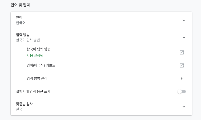Click 한국어 subtitle under 언어
This screenshot has height=120, width=201.
pos(21,23)
